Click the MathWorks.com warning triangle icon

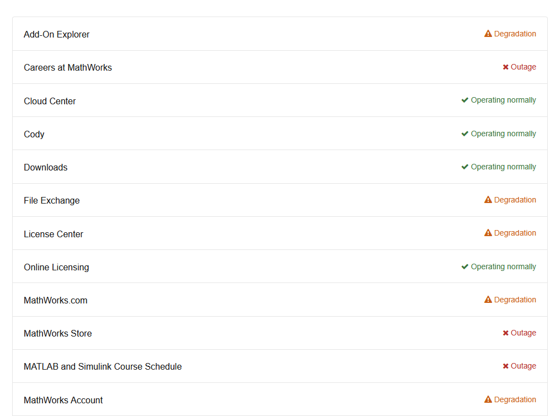[488, 300]
